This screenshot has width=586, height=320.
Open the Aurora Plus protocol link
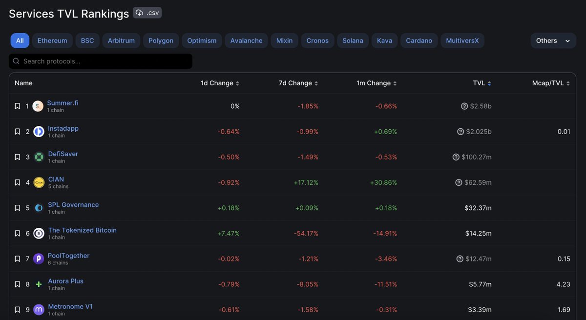click(65, 281)
